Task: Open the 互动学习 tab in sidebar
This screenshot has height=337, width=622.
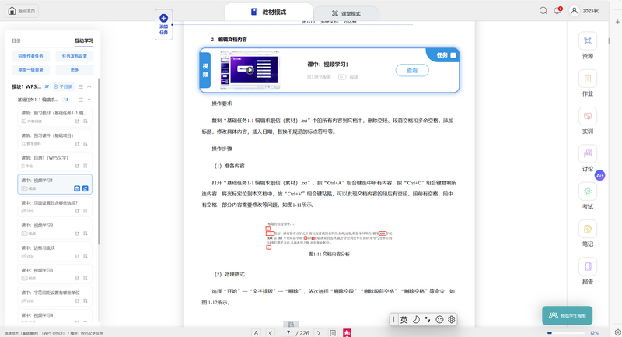Action: [x=84, y=40]
